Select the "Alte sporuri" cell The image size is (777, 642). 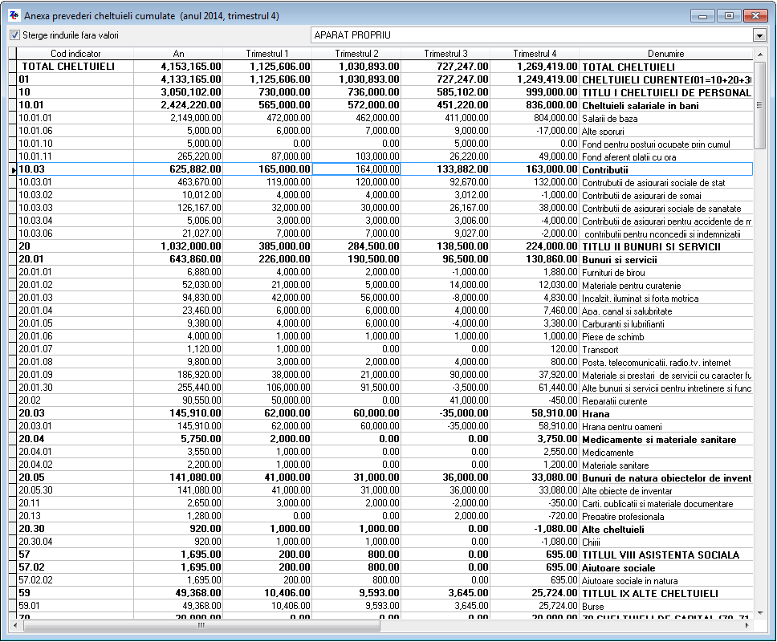coord(666,131)
